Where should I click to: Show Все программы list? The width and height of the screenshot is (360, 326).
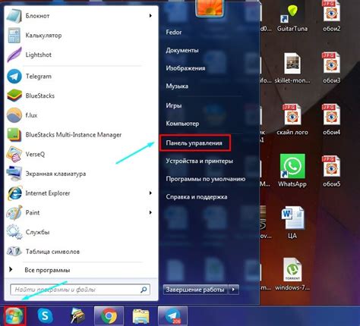click(47, 270)
